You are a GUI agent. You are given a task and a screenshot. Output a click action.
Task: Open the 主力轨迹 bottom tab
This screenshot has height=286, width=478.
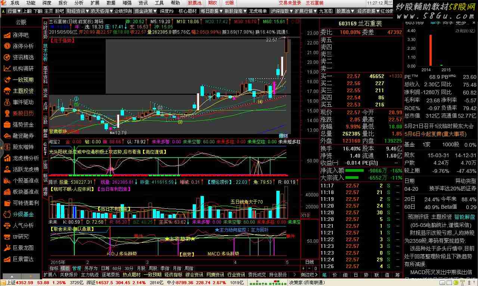point(90,275)
